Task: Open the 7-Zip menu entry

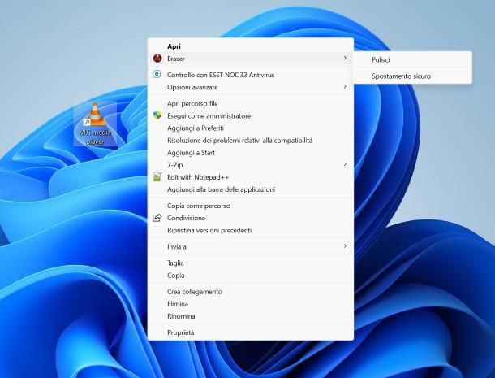Action: click(x=251, y=165)
